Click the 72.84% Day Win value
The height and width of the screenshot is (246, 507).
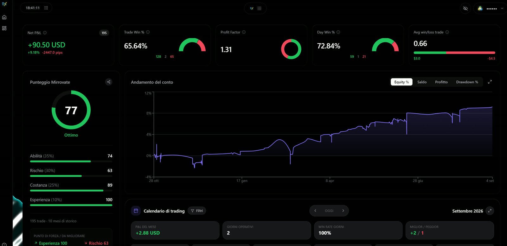click(329, 46)
